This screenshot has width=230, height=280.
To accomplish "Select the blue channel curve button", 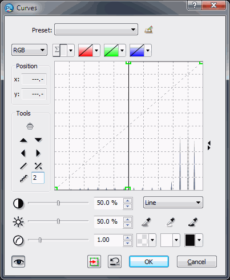I will point(137,51).
